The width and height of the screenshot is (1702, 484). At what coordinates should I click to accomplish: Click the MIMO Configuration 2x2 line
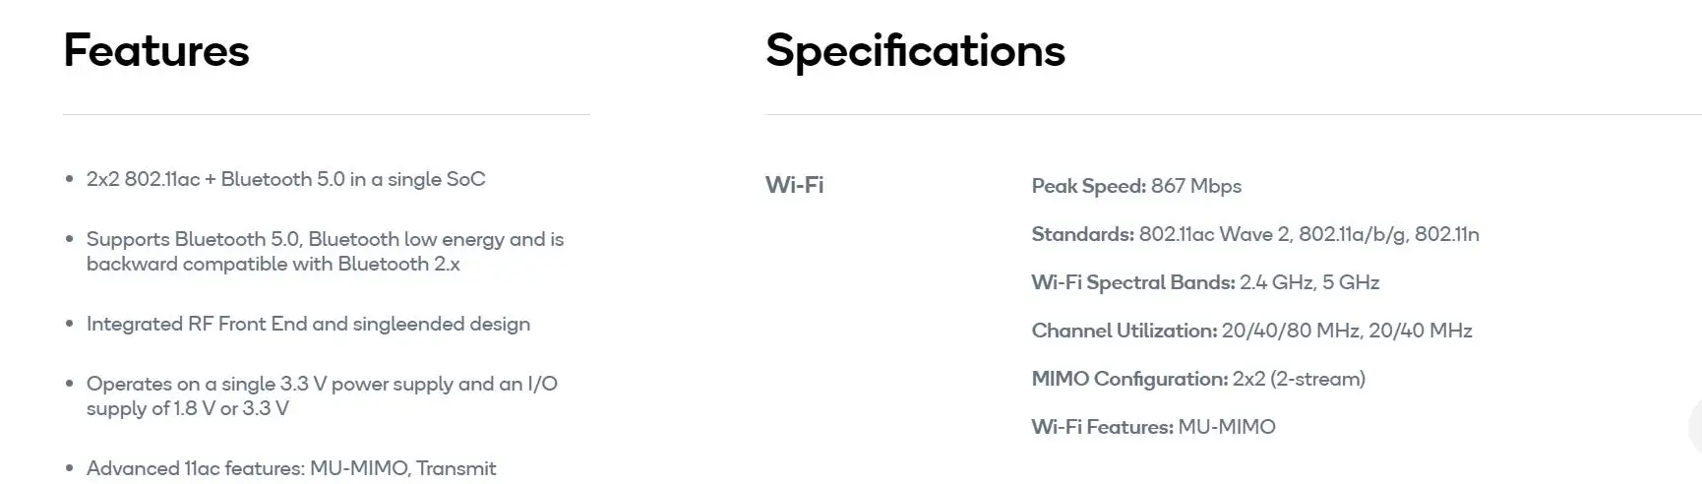pos(1197,379)
